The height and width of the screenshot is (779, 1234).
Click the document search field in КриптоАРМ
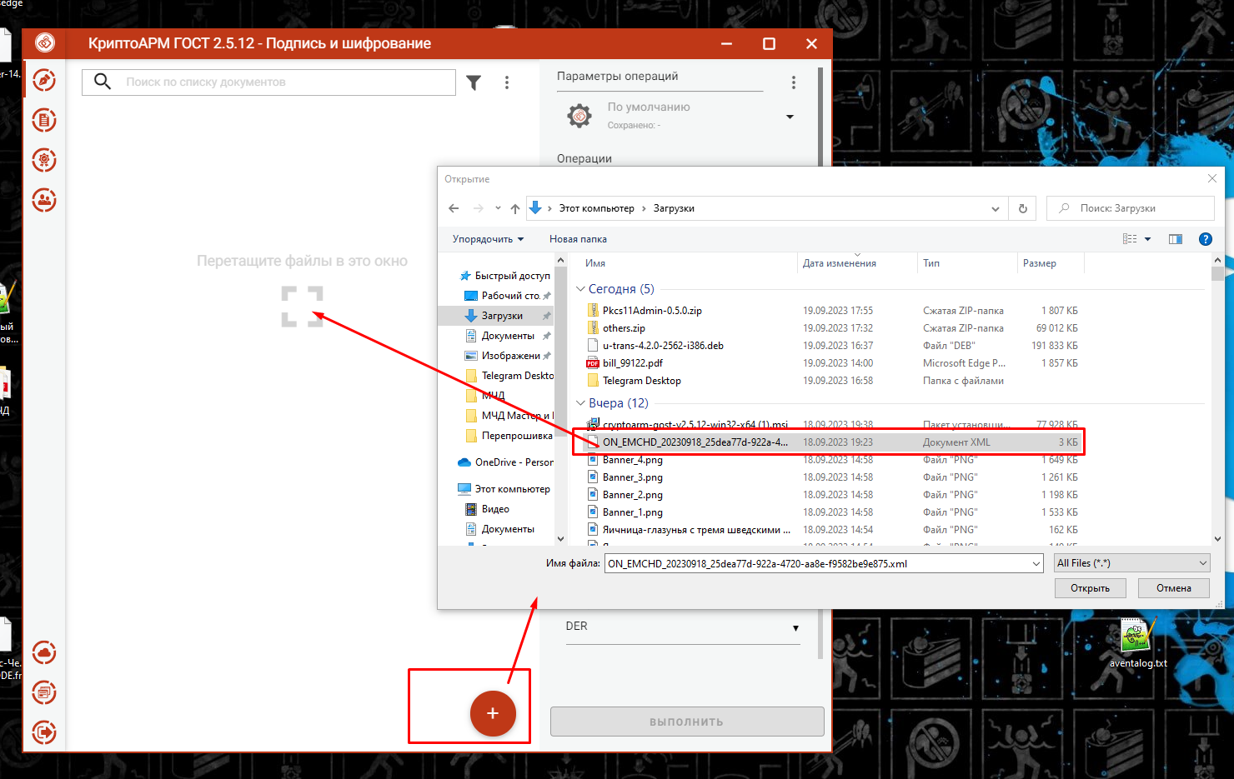[268, 82]
